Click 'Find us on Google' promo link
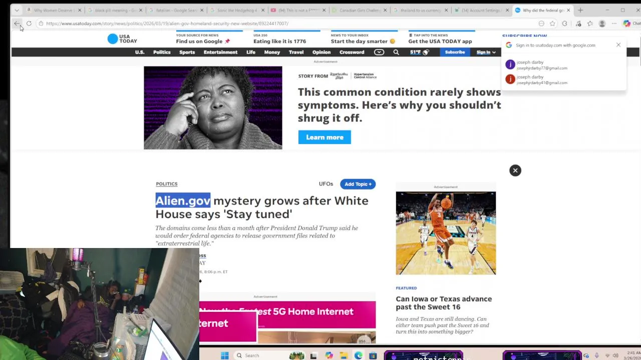This screenshot has height=360, width=641. [x=203, y=41]
